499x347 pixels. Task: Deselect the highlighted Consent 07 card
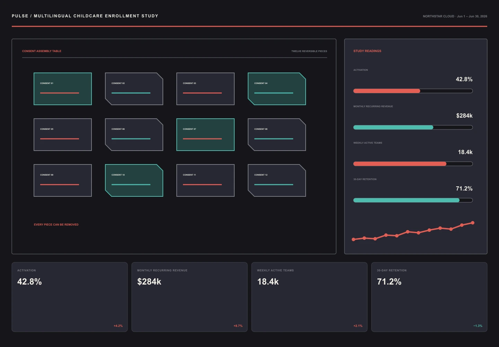point(205,135)
